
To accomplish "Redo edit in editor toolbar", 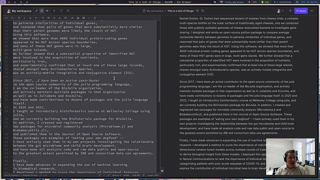I will pyautogui.click(x=12, y=18).
